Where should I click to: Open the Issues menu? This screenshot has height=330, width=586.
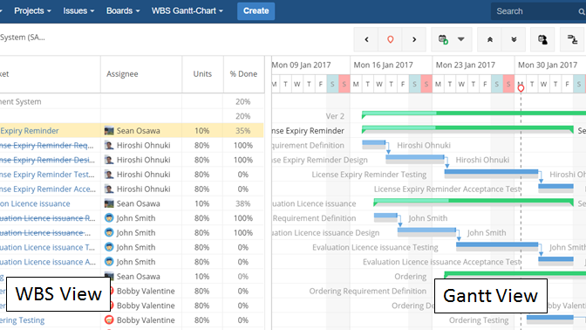coord(78,10)
